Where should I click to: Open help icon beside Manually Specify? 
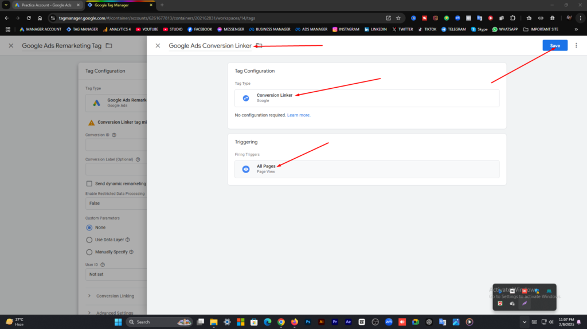pyautogui.click(x=131, y=252)
